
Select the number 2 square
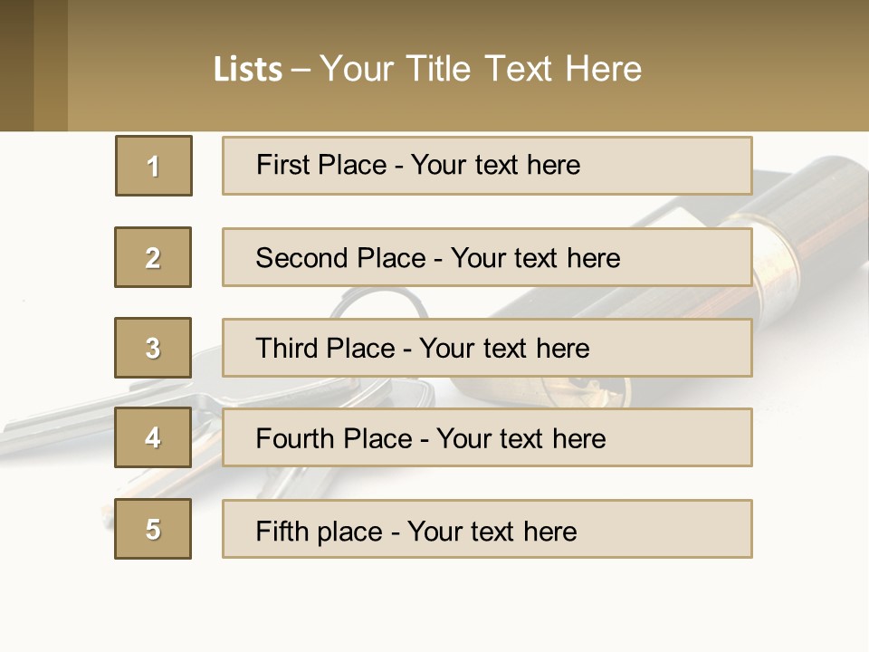point(153,257)
